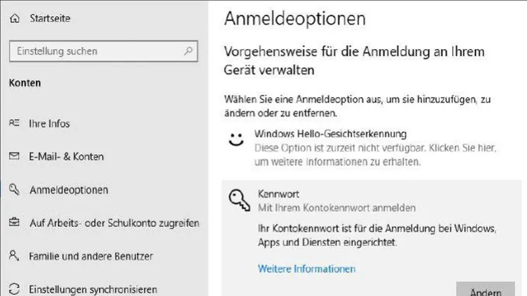Open the Weitere Informationen link
This screenshot has width=527, height=296.
[306, 269]
